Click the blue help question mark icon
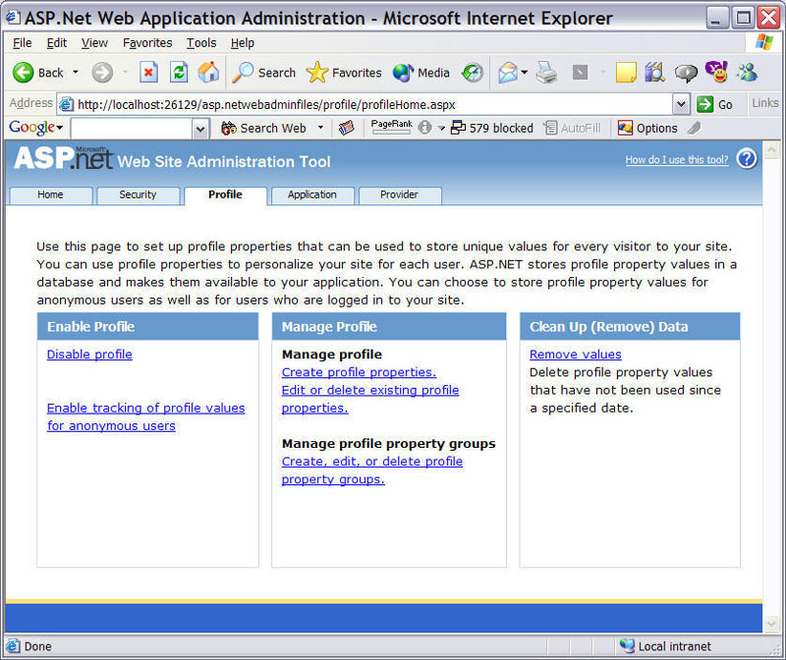 [747, 159]
